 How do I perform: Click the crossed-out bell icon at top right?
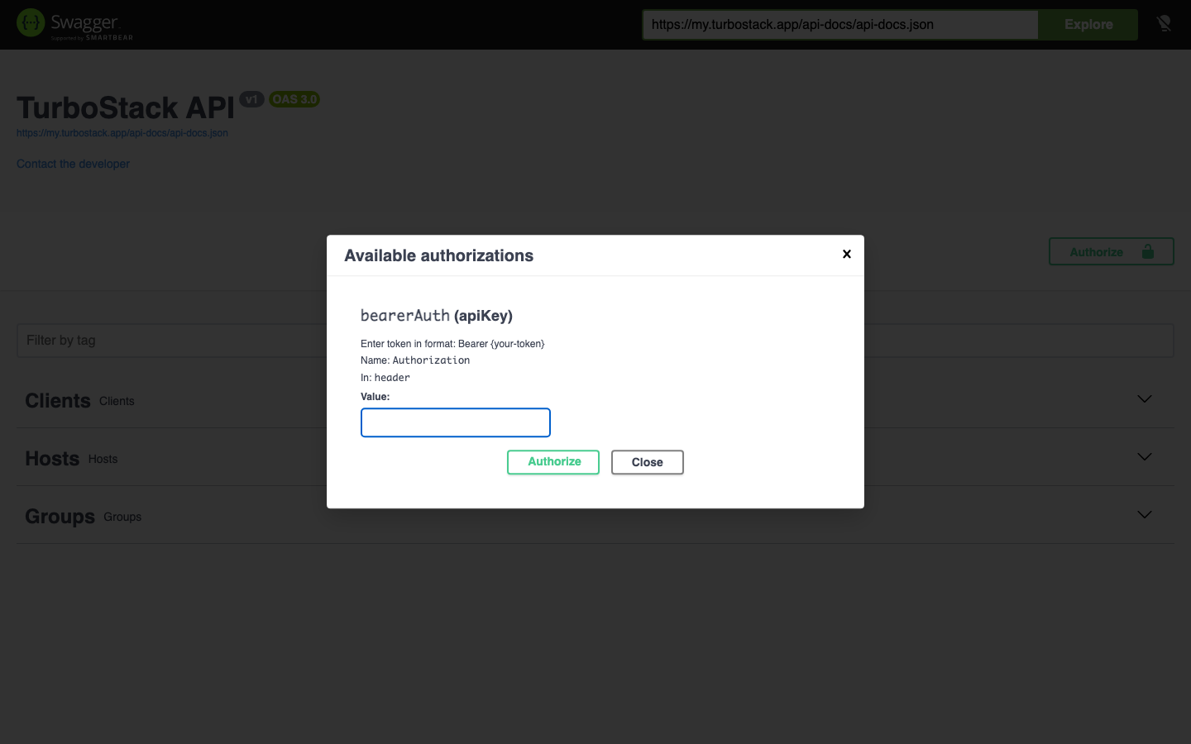[x=1164, y=24]
